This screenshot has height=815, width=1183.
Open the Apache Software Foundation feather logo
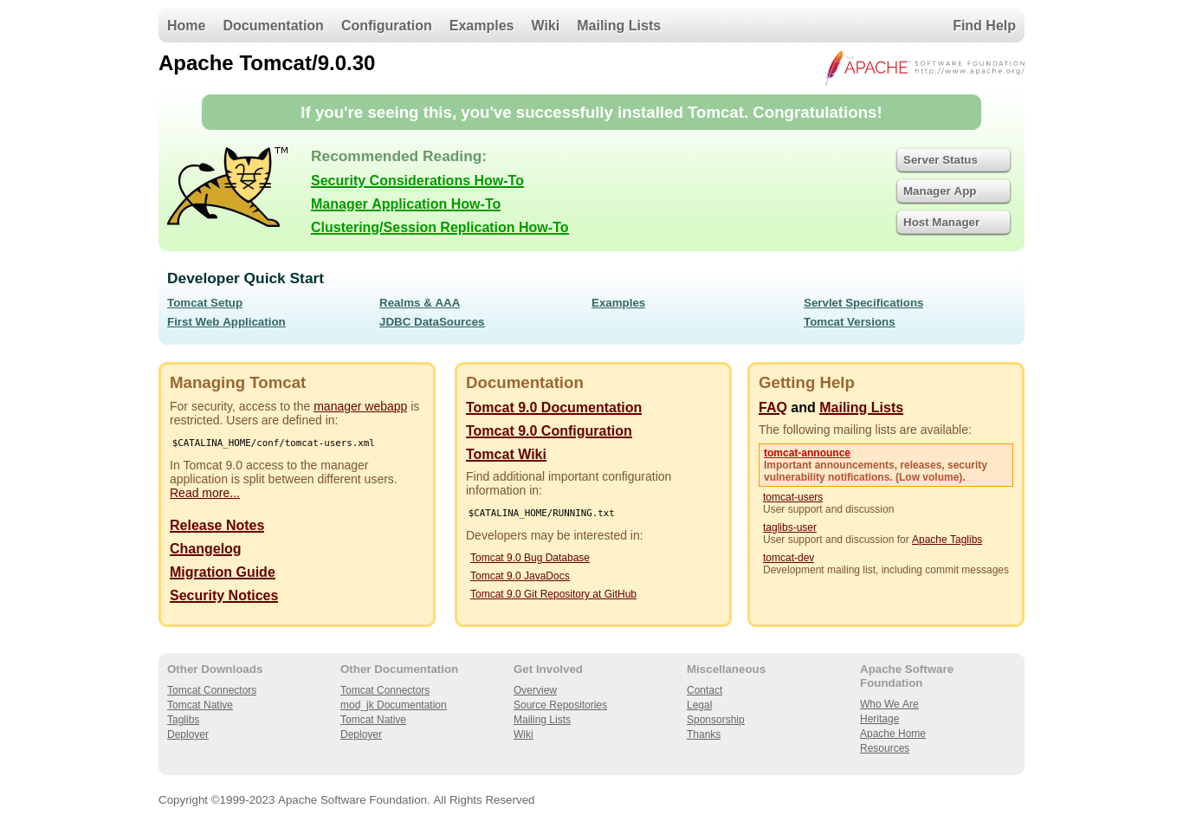pyautogui.click(x=925, y=68)
